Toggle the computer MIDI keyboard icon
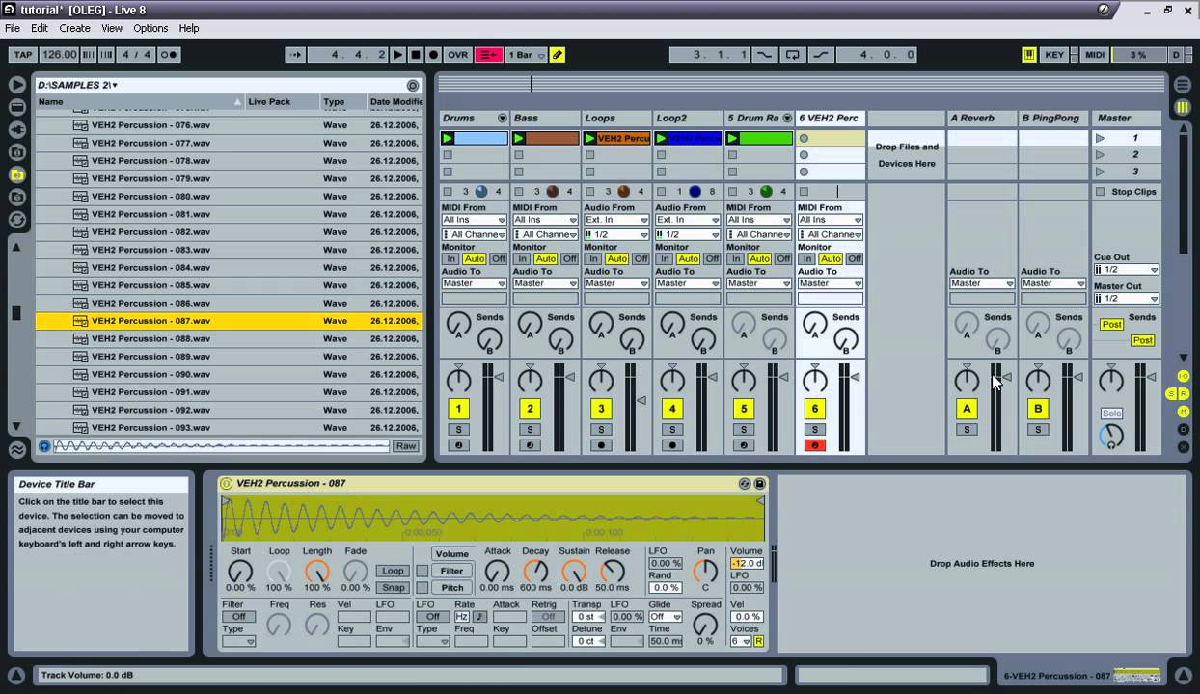Viewport: 1200px width, 694px height. tap(1029, 55)
